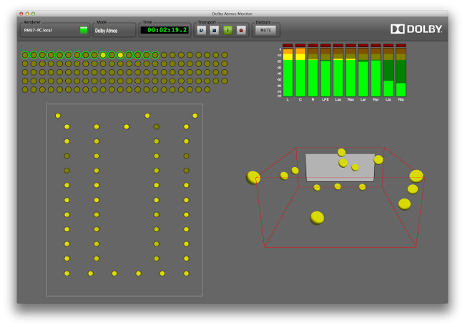Click the twelfth object indicator, lit yellow, in top row
Image resolution: width=465 pixels, height=327 pixels.
(120, 55)
